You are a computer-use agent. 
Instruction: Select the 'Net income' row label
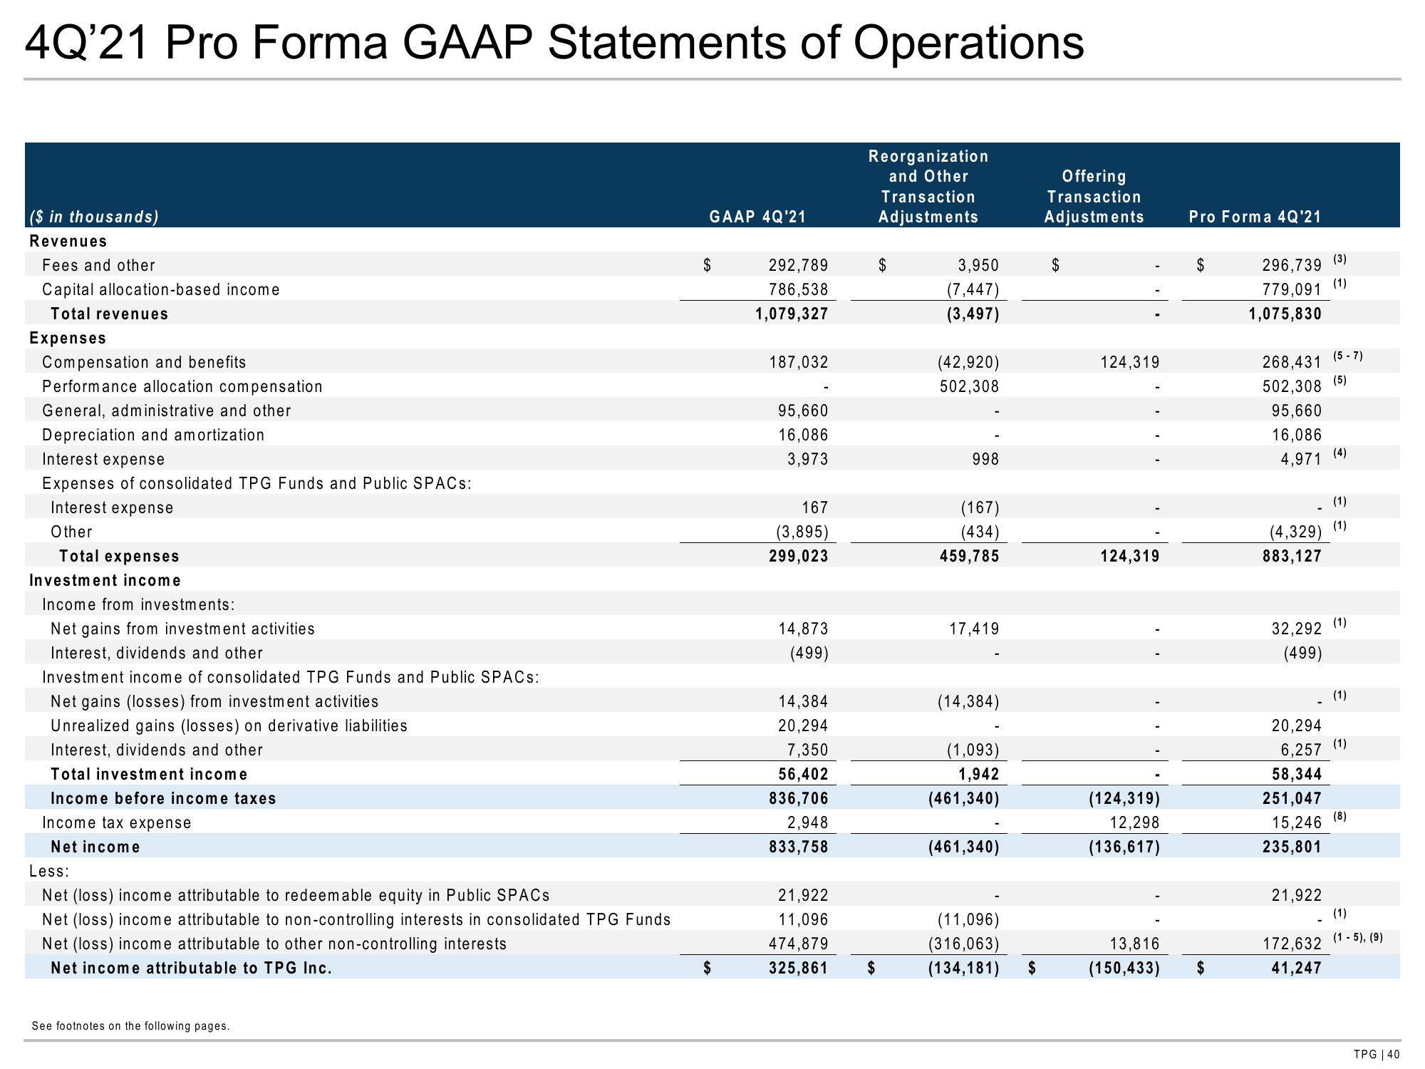click(95, 847)
